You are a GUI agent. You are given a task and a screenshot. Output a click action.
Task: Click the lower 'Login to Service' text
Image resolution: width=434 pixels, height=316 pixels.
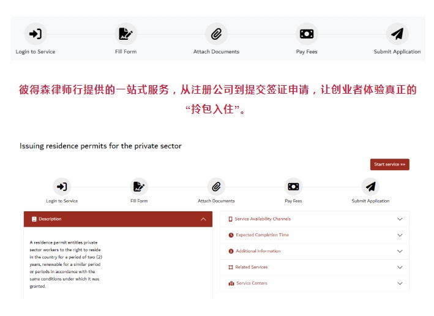tap(62, 201)
